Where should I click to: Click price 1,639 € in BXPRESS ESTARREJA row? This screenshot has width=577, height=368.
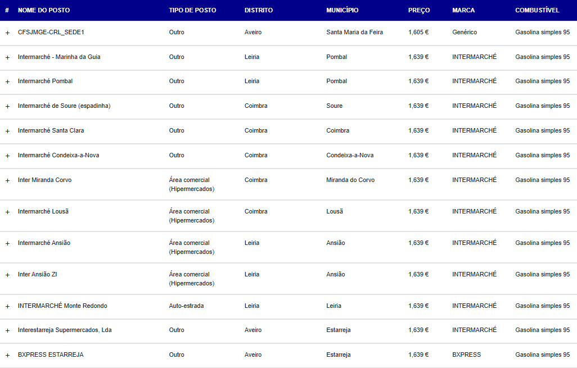pyautogui.click(x=418, y=355)
